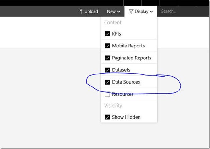Click the Data Sources label text
This screenshot has width=210, height=149.
[x=126, y=82]
